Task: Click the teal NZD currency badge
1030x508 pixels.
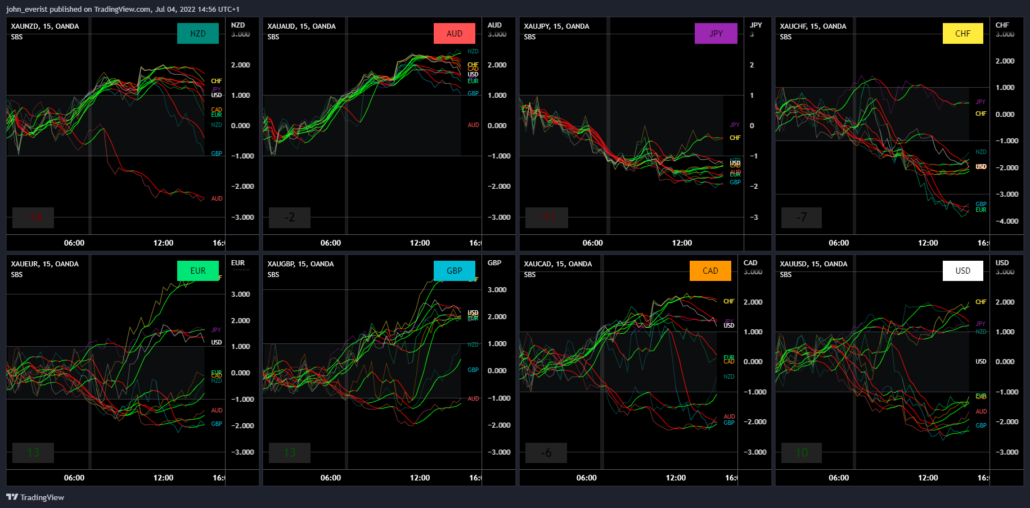Action: click(198, 33)
